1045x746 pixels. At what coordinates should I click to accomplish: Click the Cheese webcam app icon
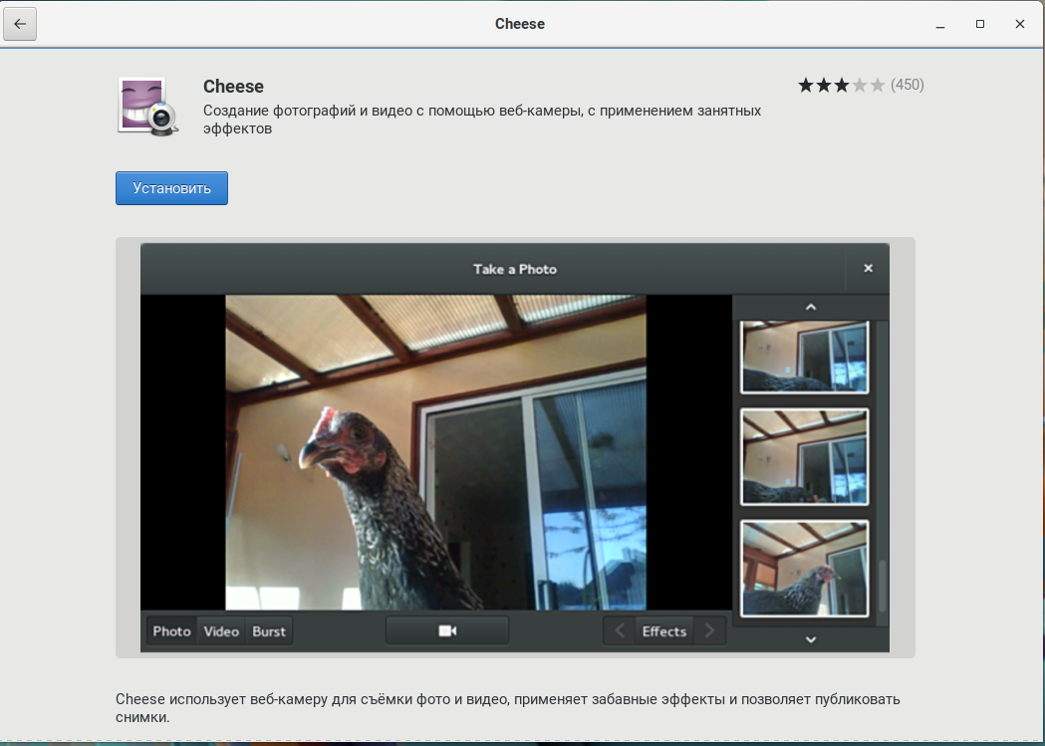(x=147, y=106)
